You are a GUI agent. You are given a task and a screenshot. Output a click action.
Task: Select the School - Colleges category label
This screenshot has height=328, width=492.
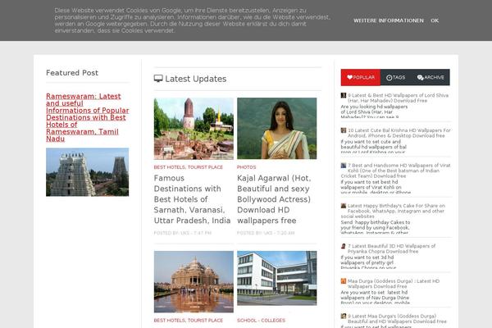pos(261,321)
